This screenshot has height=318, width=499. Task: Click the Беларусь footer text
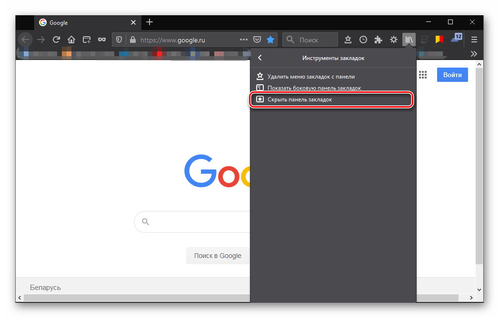click(45, 288)
